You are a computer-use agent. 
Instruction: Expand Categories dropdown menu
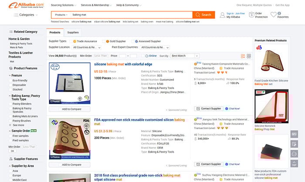point(26,15)
